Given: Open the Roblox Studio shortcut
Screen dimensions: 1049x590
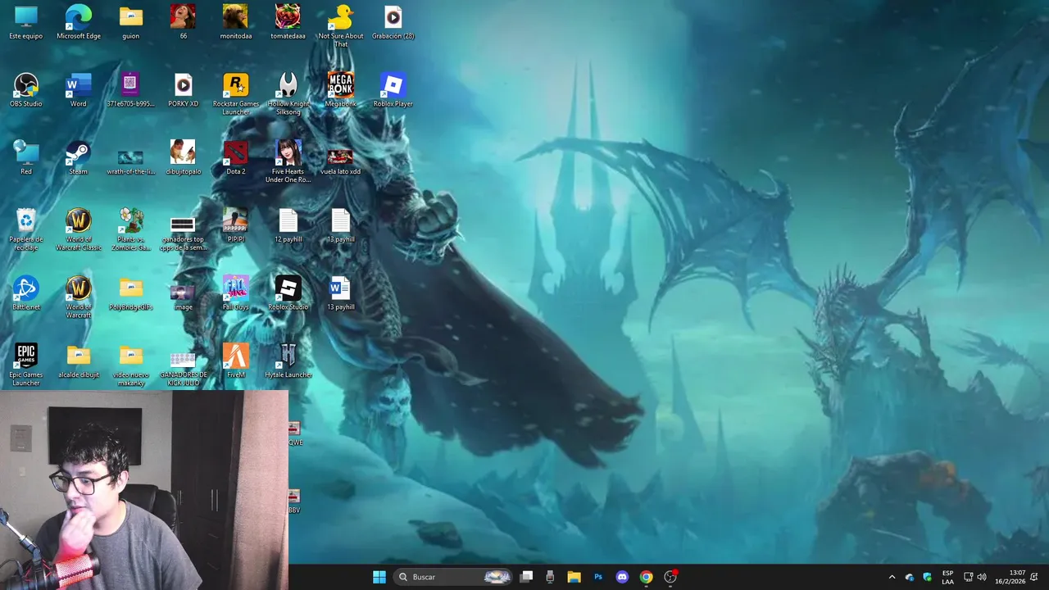Looking at the screenshot, I should pos(288,293).
